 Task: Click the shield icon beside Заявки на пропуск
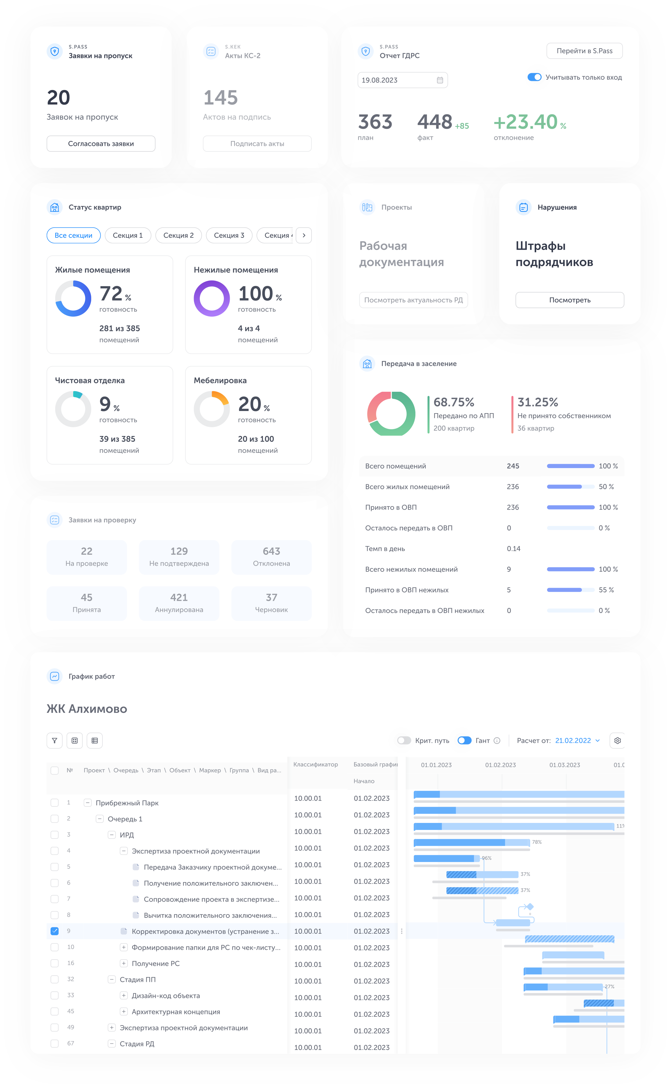[x=55, y=52]
